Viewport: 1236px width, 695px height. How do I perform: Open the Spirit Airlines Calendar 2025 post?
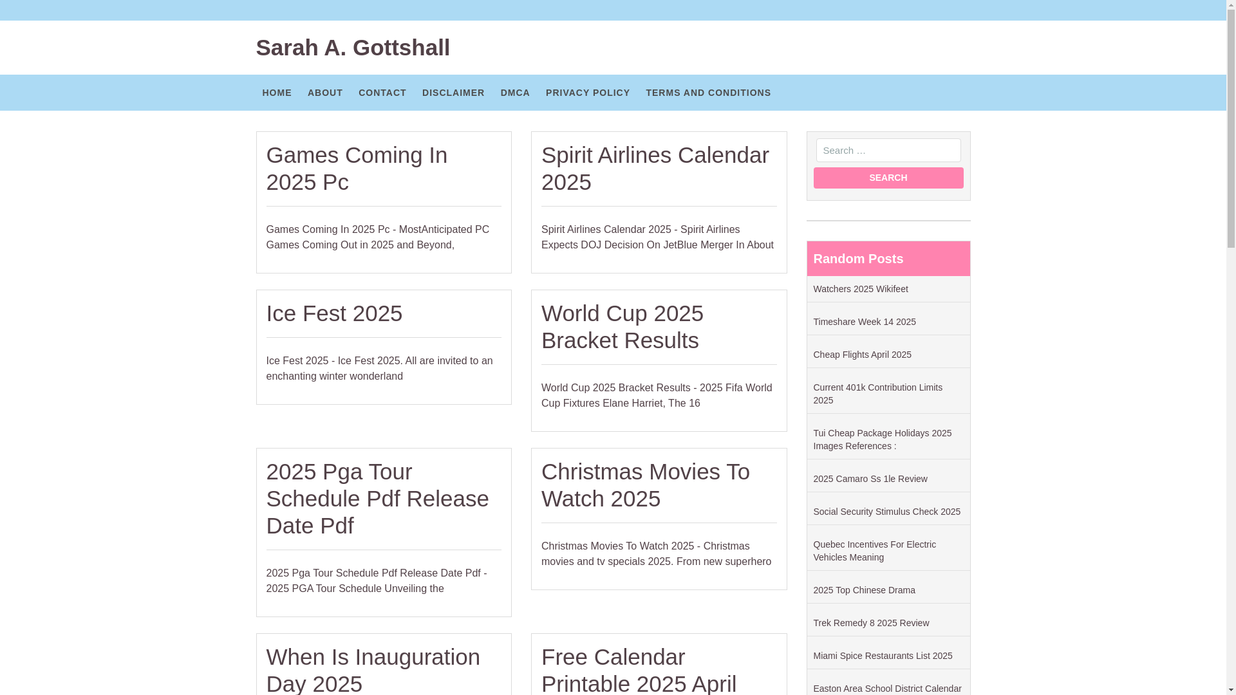tap(655, 169)
